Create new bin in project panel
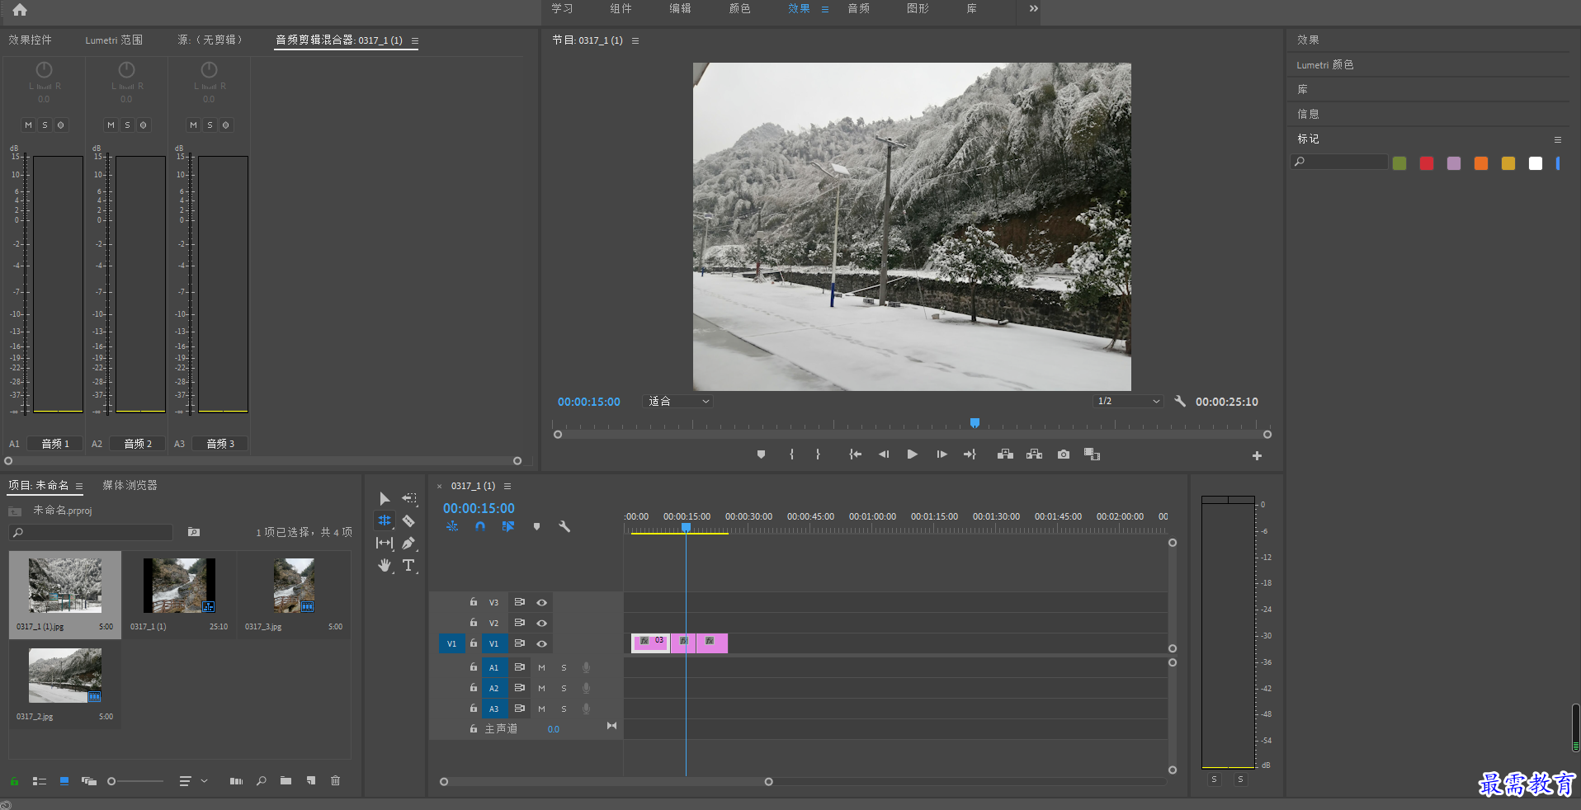 [286, 781]
